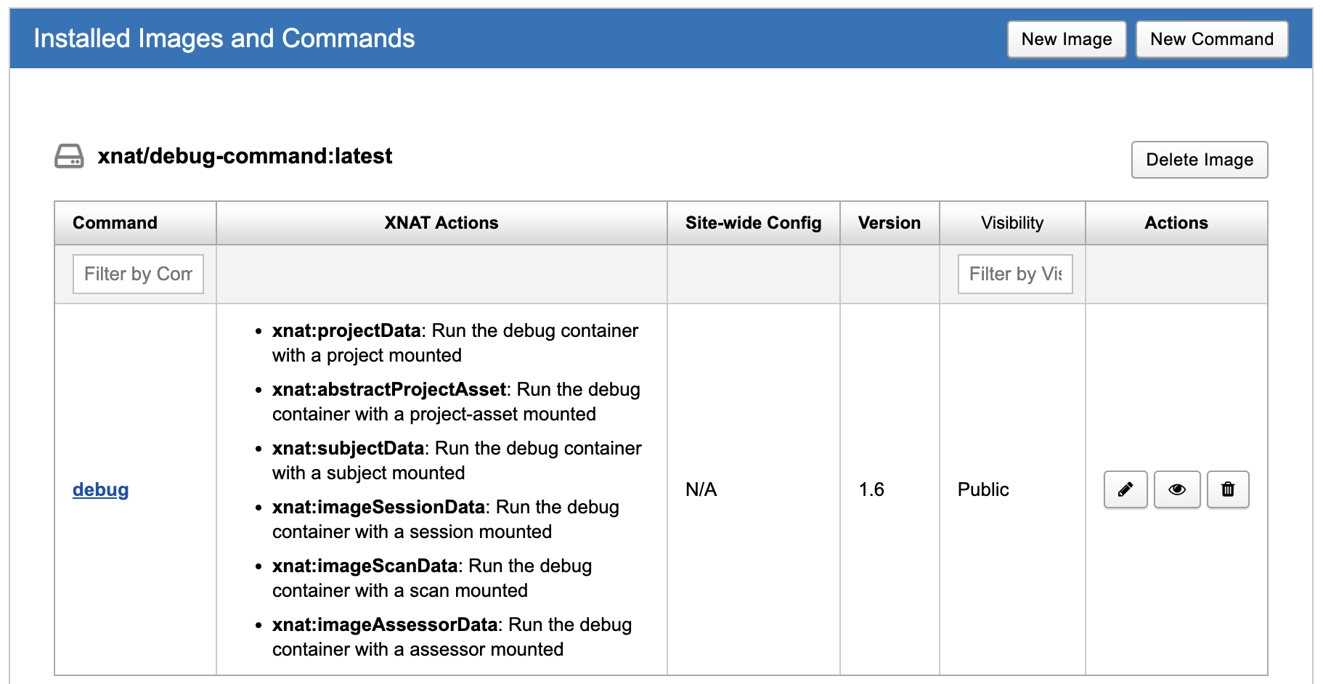Click the trash icon to delete debug command
This screenshot has width=1323, height=684.
click(x=1227, y=489)
